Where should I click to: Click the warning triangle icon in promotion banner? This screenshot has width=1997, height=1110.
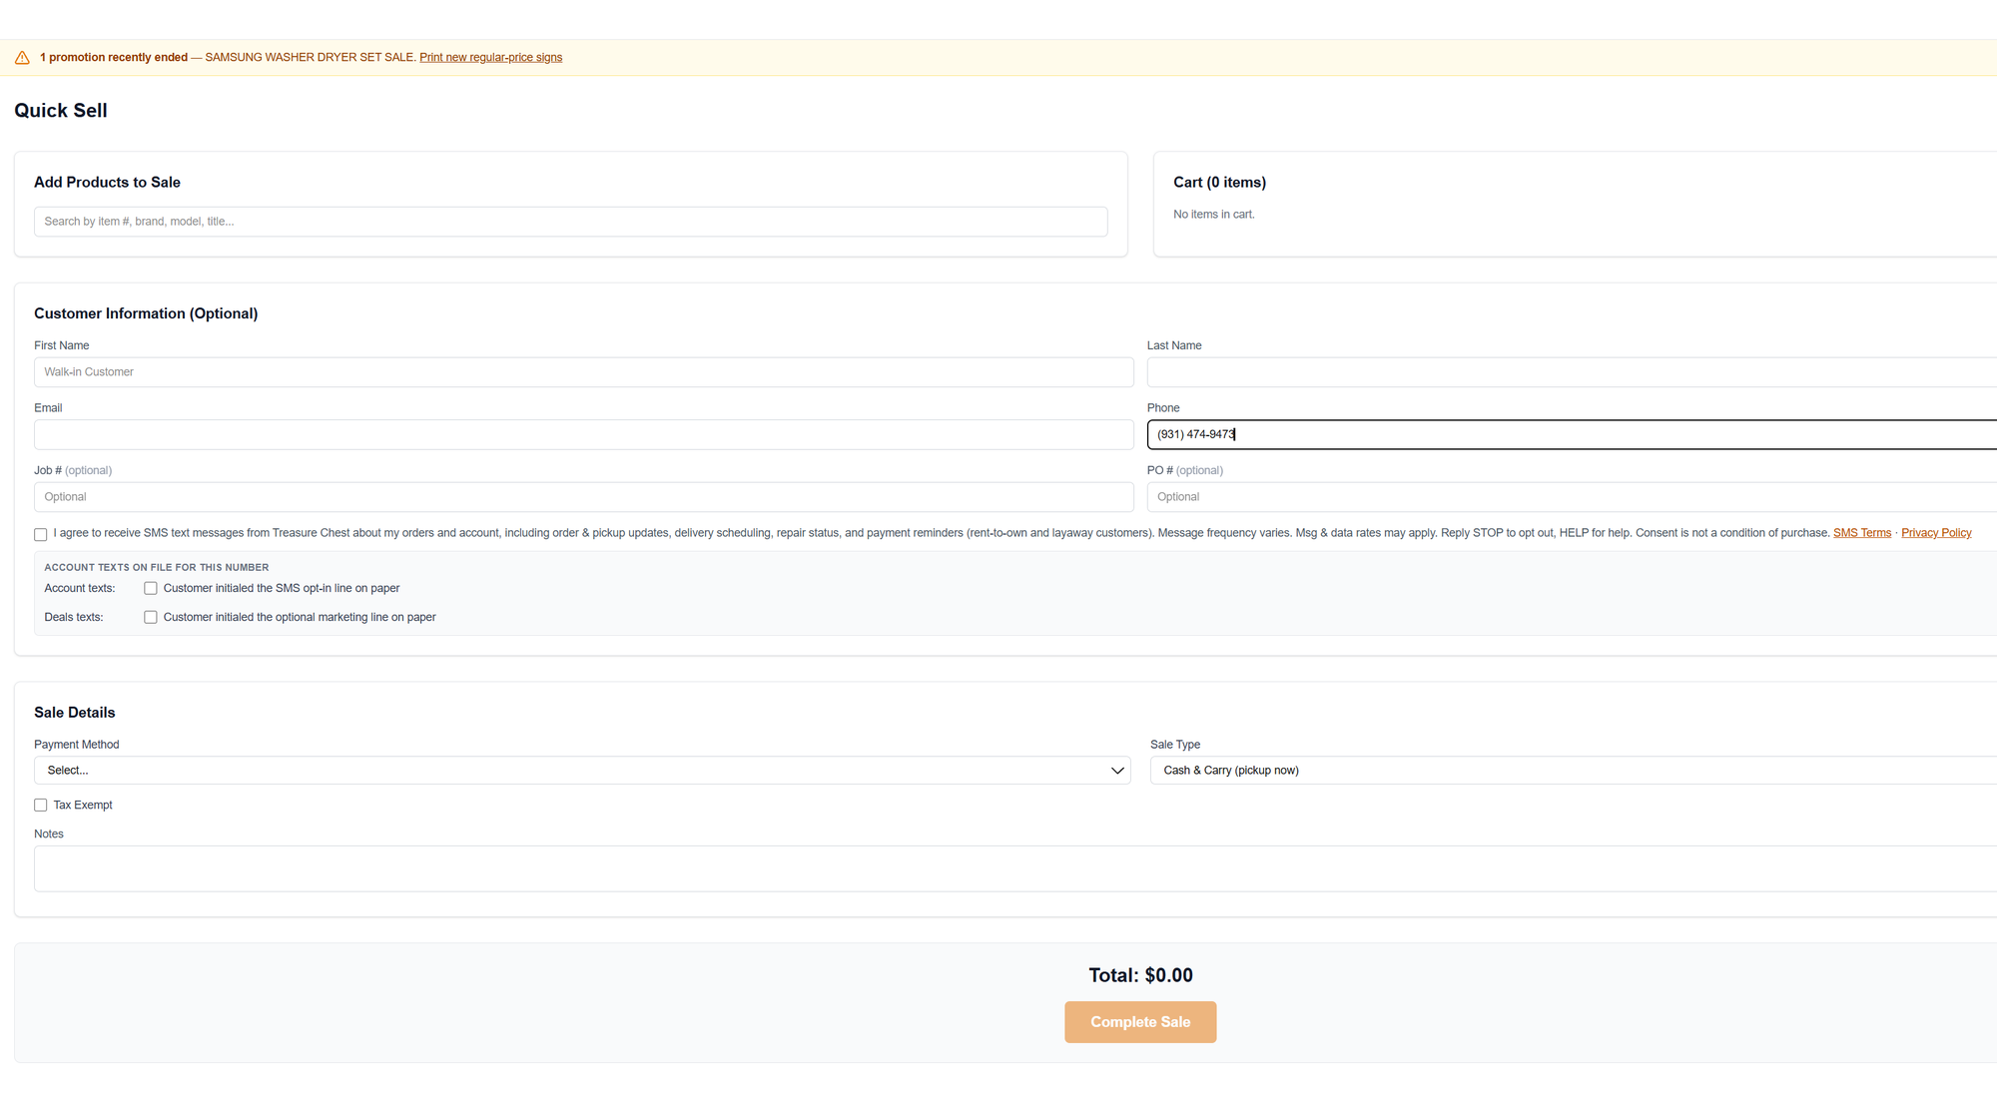[22, 58]
